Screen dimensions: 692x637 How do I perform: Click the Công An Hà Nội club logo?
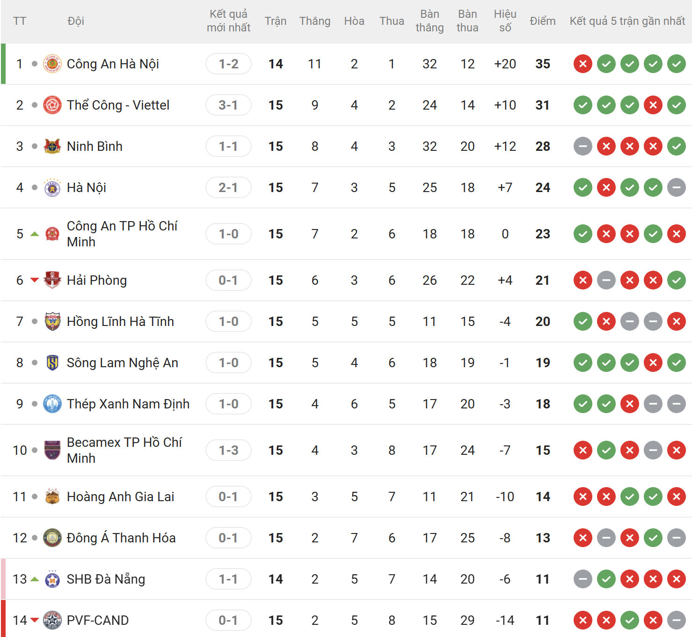(x=52, y=64)
